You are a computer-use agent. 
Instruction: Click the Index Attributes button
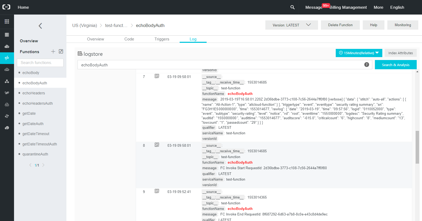point(400,53)
